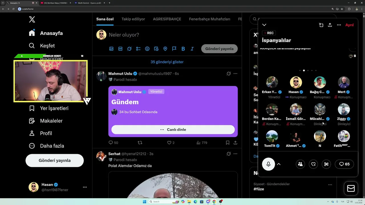Expand microphone options chevron
The image size is (365, 205).
[279, 164]
